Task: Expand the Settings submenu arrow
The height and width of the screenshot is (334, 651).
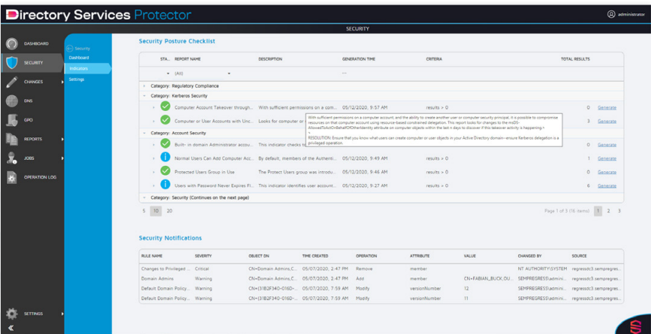Action: point(62,314)
